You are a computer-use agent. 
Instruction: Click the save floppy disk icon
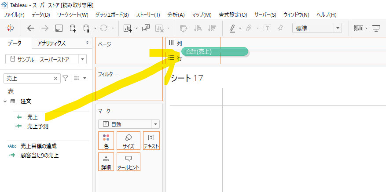click(x=59, y=28)
